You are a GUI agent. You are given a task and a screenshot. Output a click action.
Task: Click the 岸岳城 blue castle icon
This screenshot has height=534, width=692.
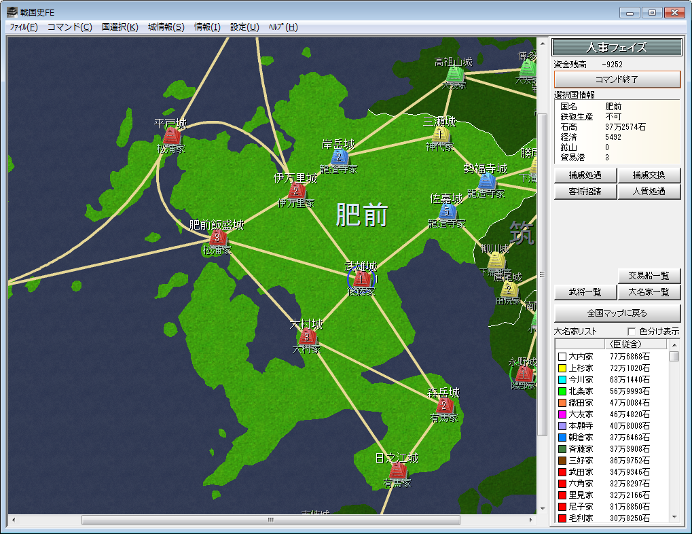[339, 157]
